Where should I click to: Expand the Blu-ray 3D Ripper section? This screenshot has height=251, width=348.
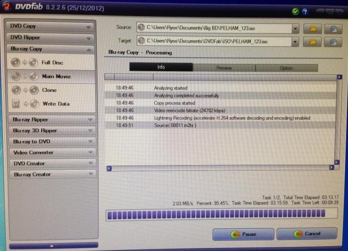52,131
